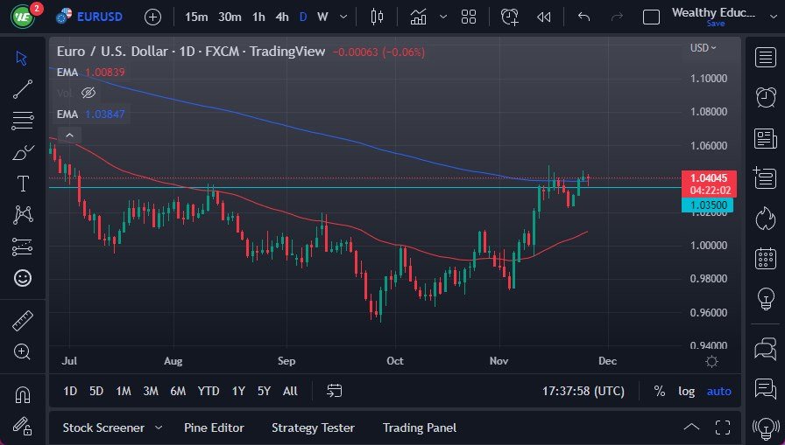Open the emoji icons tool

coord(23,278)
